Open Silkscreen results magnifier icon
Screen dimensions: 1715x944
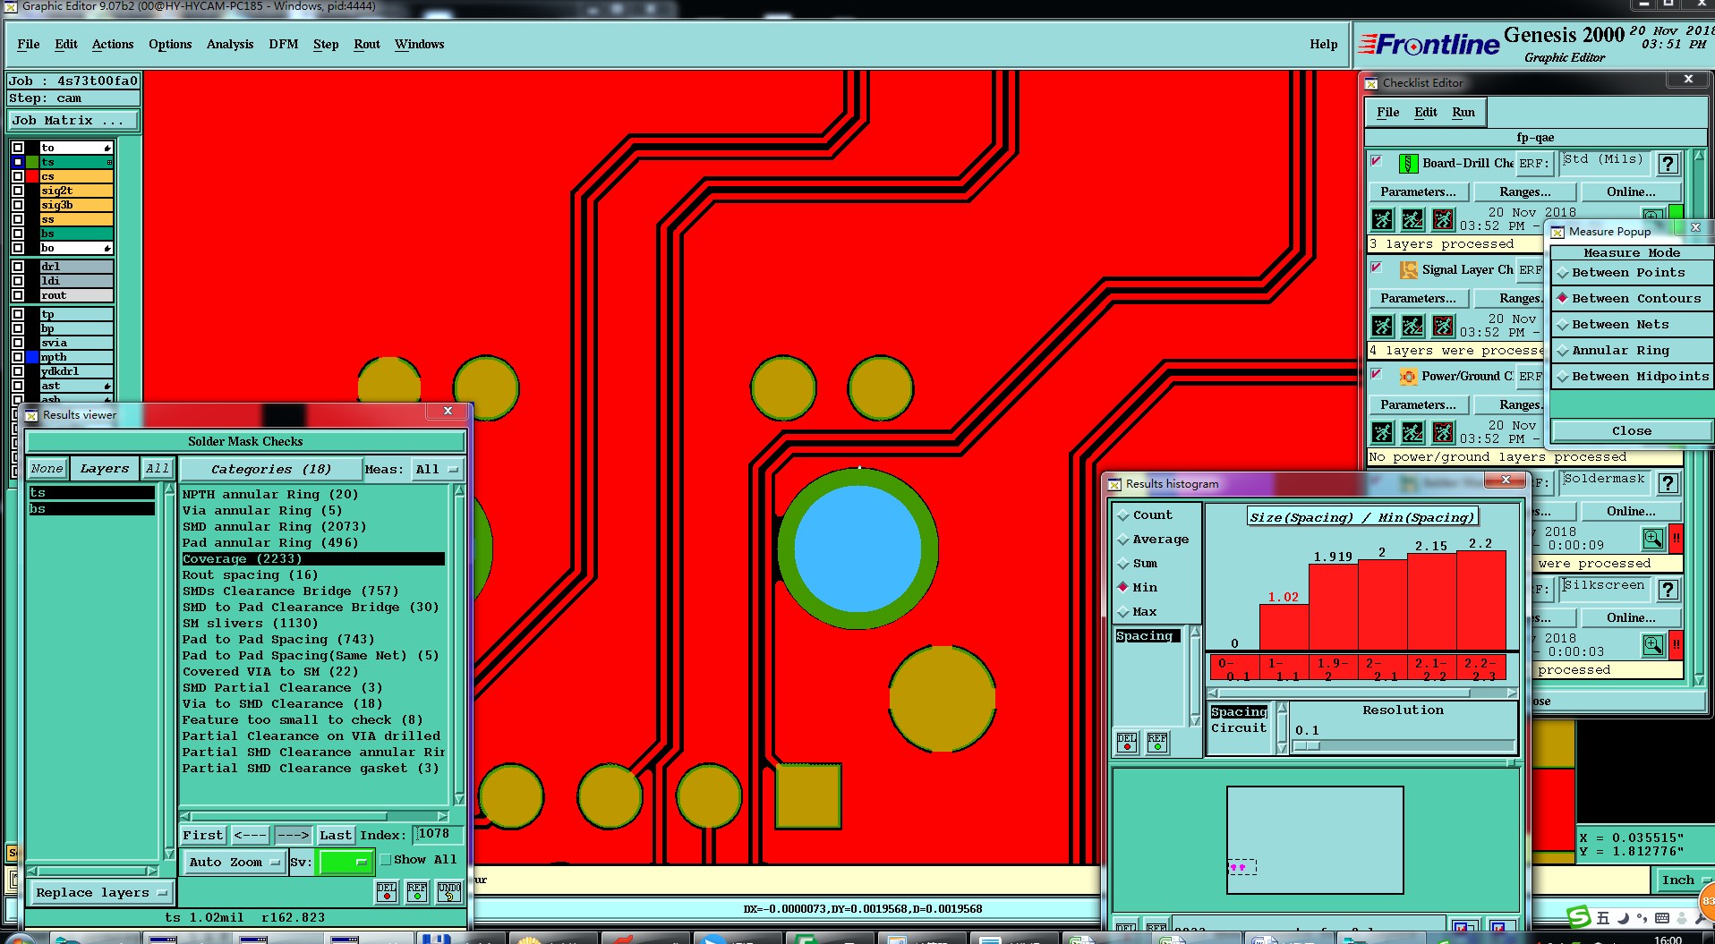(x=1652, y=645)
